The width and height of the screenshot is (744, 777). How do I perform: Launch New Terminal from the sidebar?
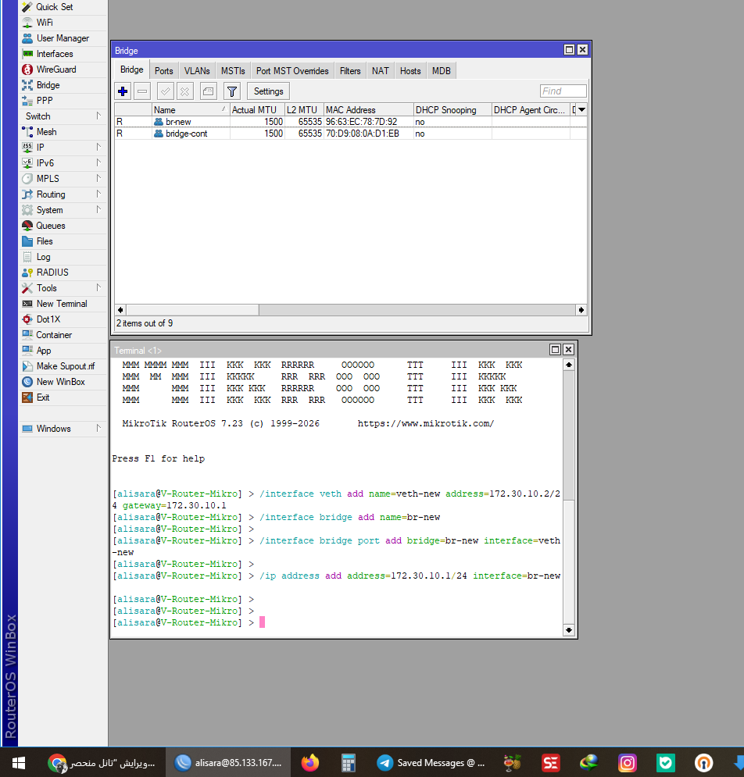tap(63, 304)
